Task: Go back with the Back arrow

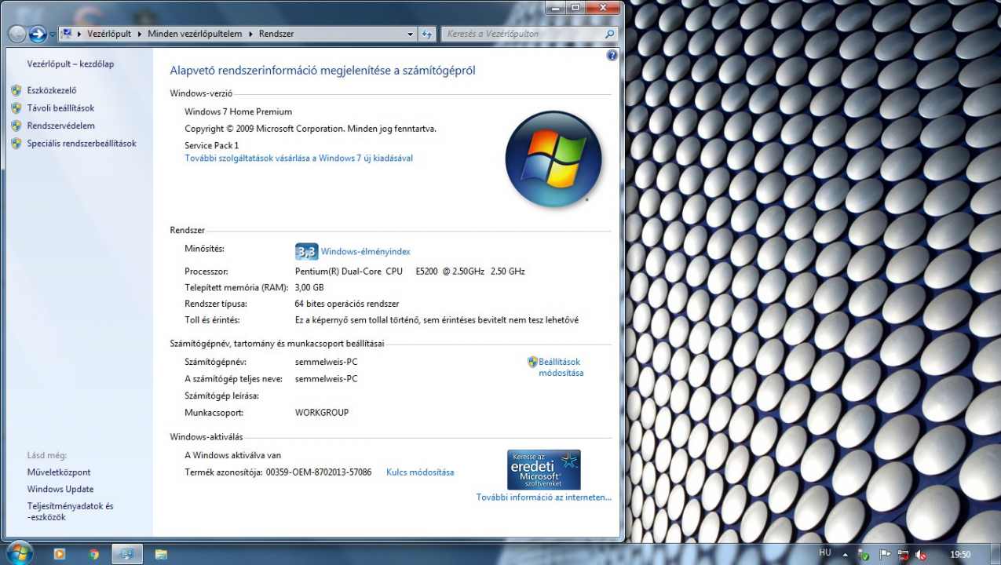Action: tap(17, 34)
